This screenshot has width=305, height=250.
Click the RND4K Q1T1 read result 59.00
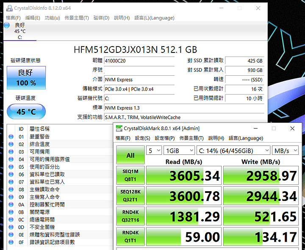184,236
